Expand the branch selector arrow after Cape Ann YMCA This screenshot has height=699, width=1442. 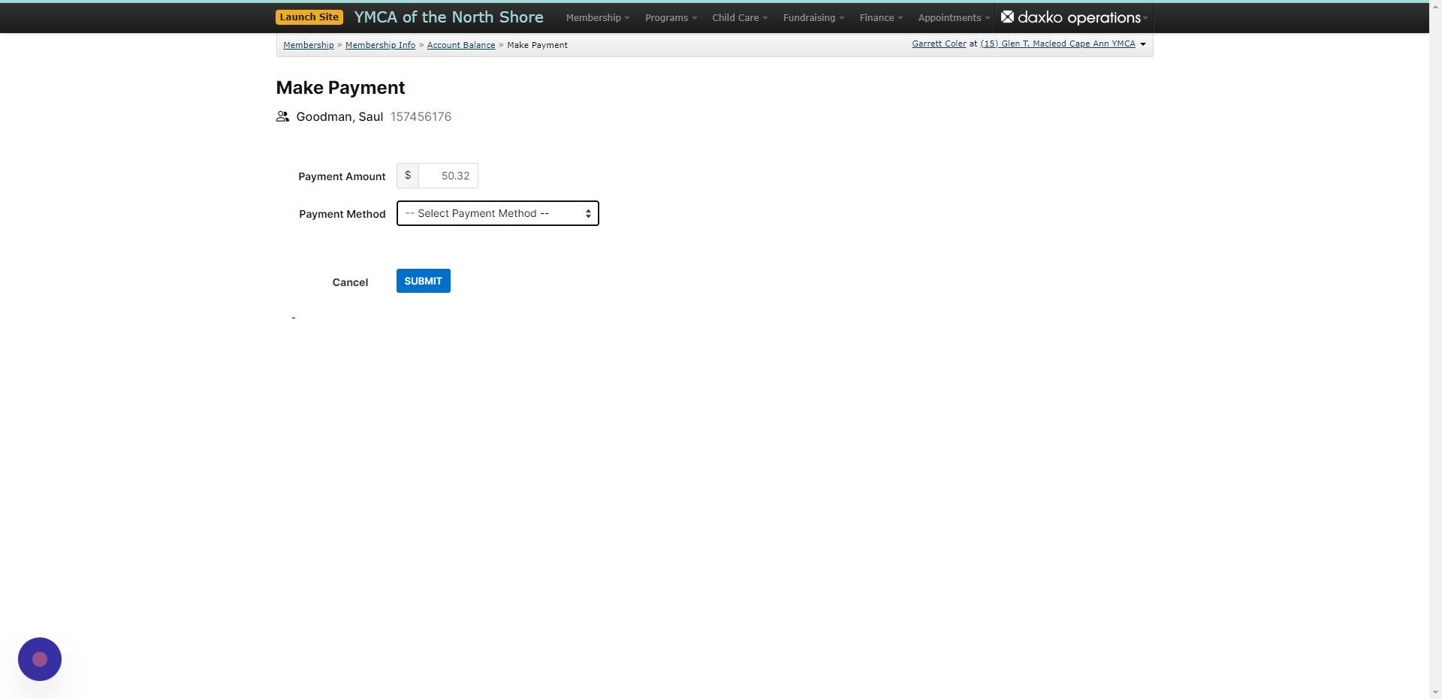pos(1143,44)
